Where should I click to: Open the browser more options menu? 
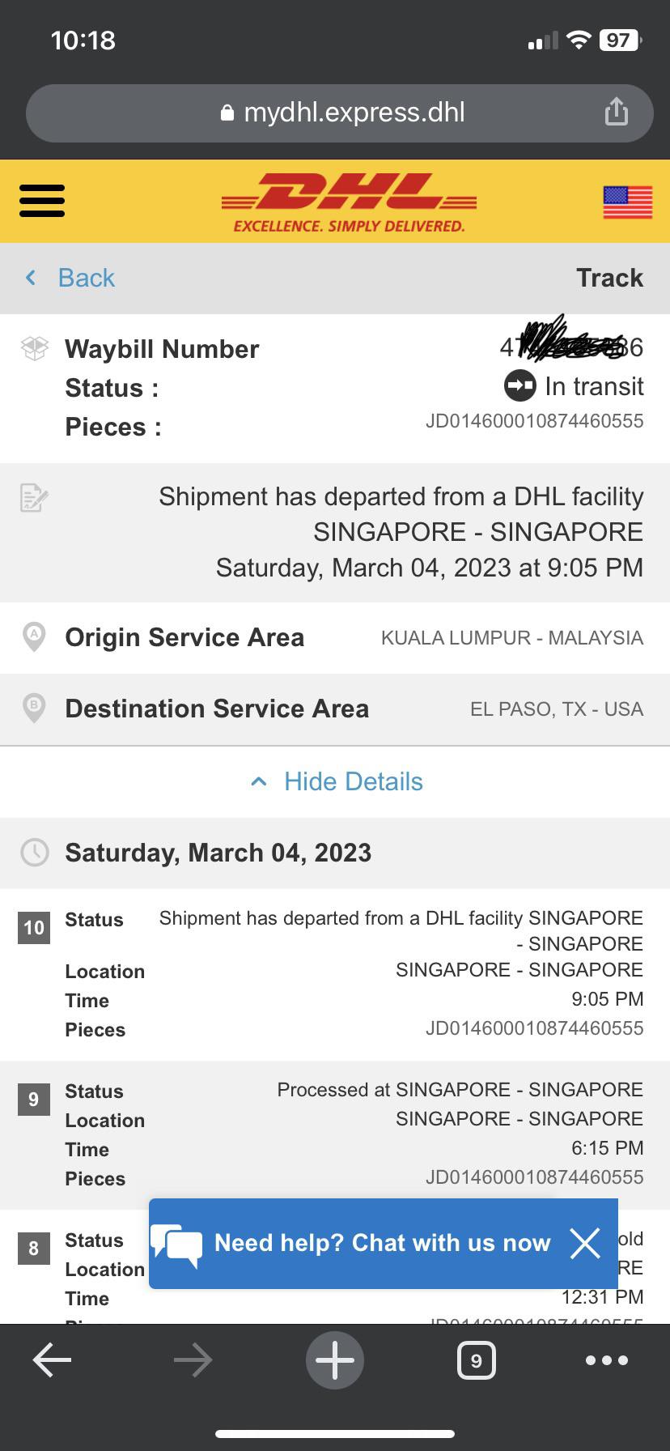coord(606,1361)
